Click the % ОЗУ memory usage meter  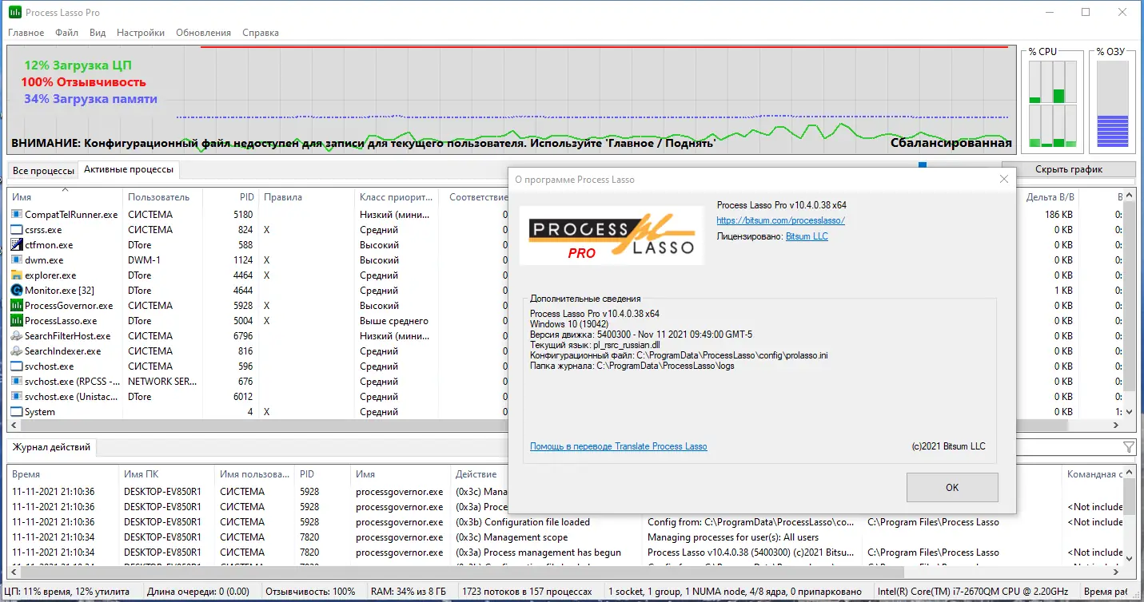coord(1112,105)
